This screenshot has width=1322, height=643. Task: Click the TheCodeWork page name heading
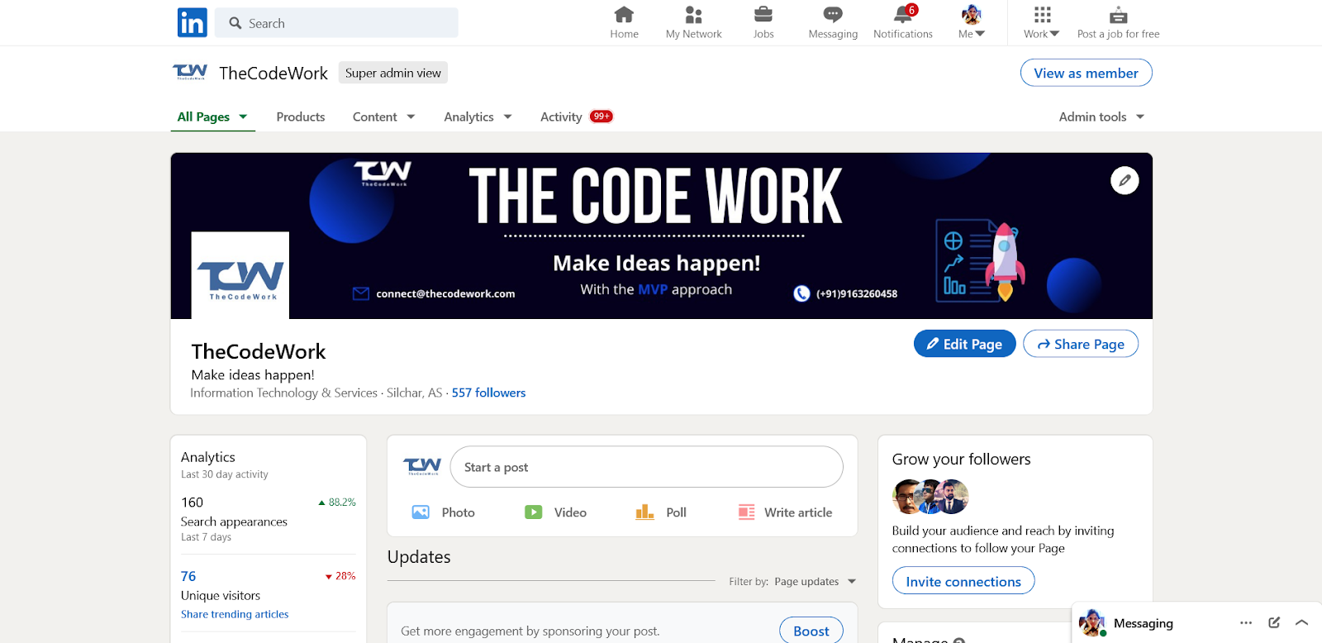pos(259,351)
